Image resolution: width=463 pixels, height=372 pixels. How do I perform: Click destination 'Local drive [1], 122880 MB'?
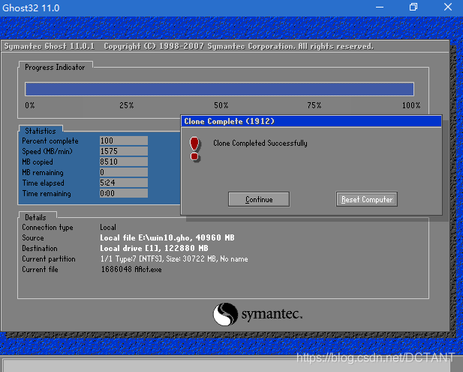(154, 249)
